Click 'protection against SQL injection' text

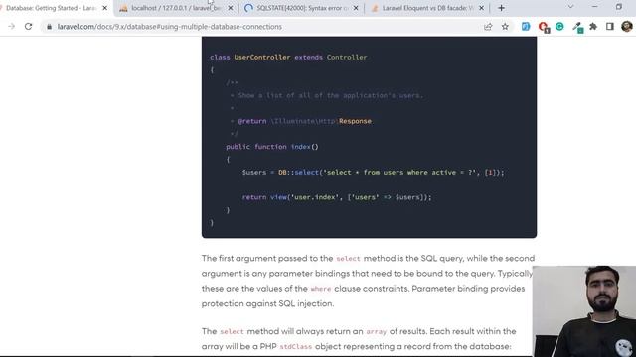click(x=267, y=304)
